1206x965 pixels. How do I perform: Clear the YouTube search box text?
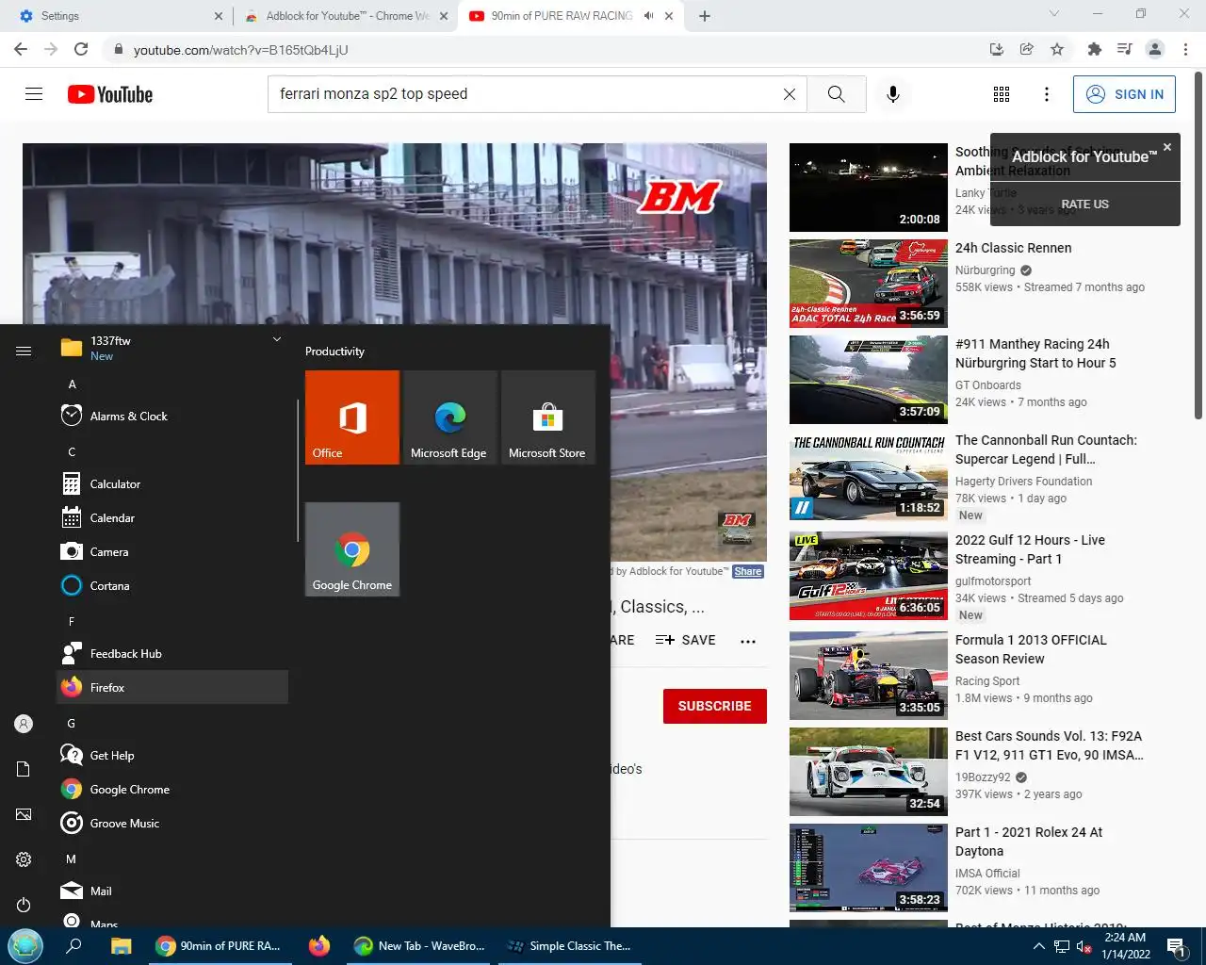[x=790, y=94]
